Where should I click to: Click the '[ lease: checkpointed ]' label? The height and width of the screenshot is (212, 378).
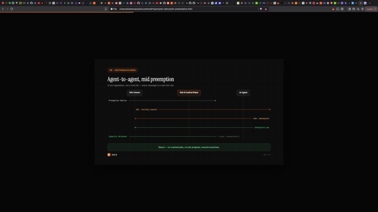228,137
